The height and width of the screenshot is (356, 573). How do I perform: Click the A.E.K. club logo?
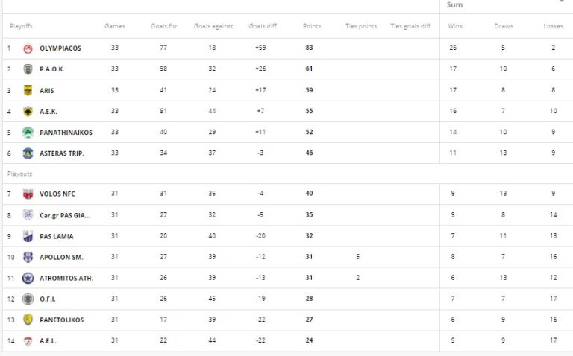(28, 112)
